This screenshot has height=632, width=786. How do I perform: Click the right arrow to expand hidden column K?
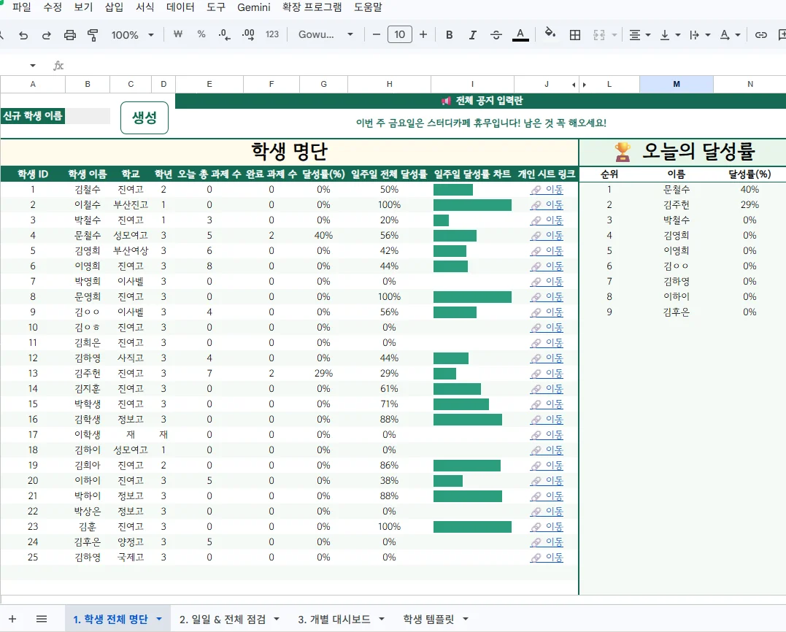tap(584, 85)
